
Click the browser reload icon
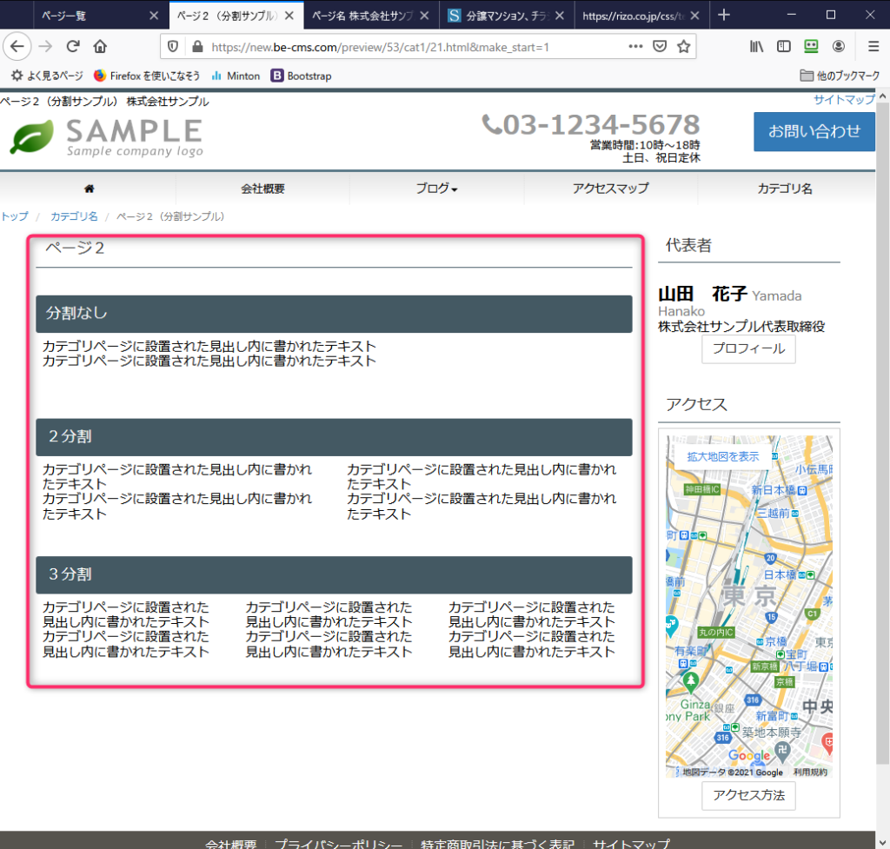[x=73, y=47]
